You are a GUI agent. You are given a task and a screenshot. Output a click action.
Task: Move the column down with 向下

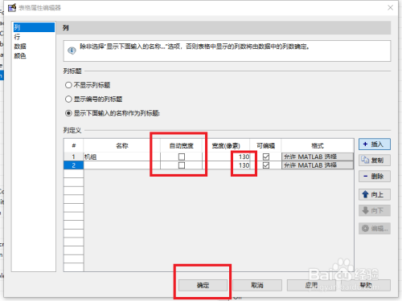pyautogui.click(x=375, y=210)
